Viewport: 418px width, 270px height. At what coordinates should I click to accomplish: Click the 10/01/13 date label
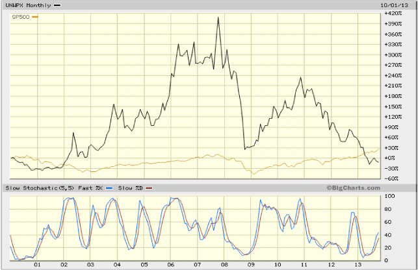(x=397, y=5)
